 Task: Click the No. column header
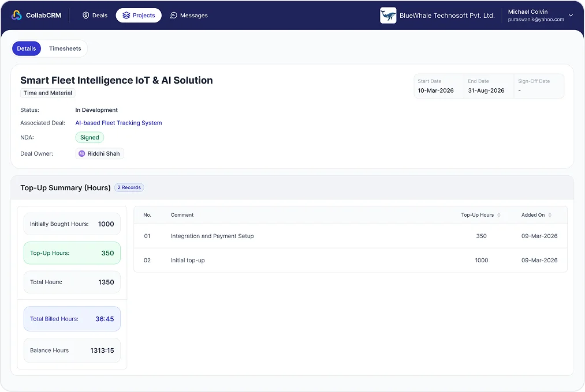tap(147, 215)
